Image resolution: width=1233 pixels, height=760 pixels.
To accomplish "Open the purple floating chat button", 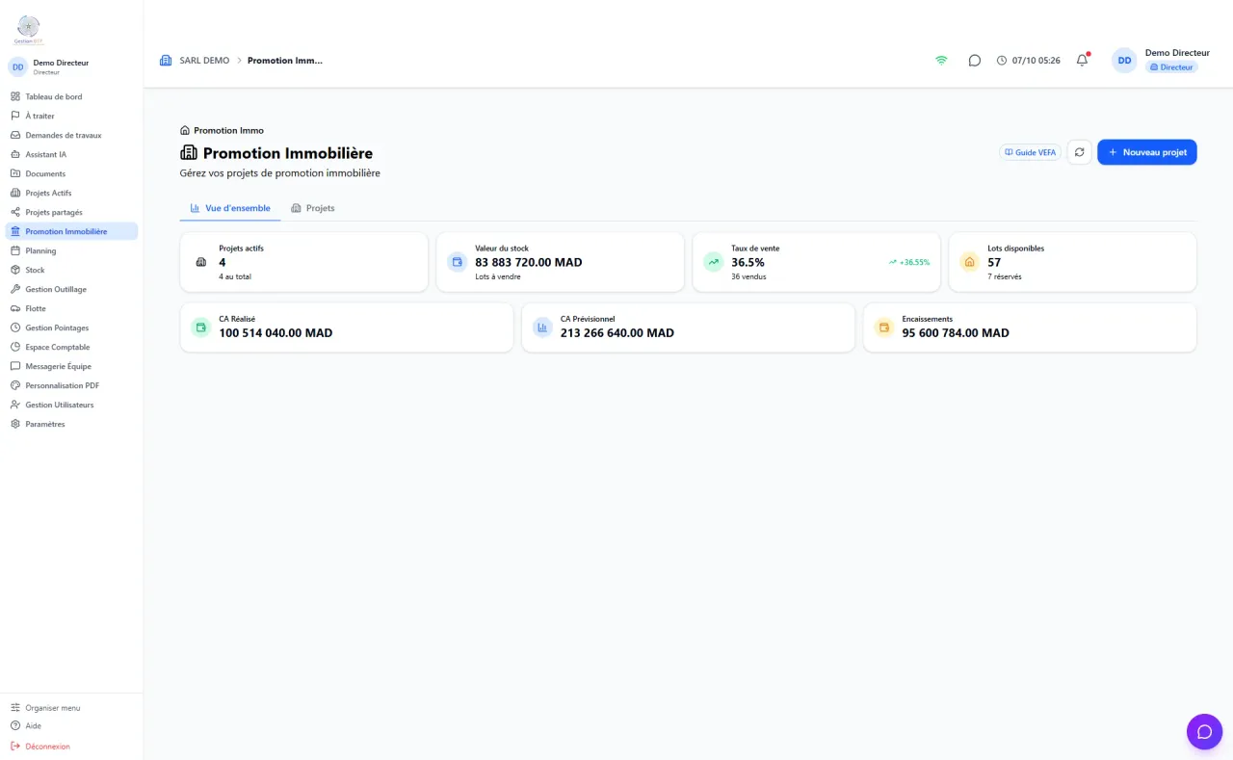I will coord(1204,732).
